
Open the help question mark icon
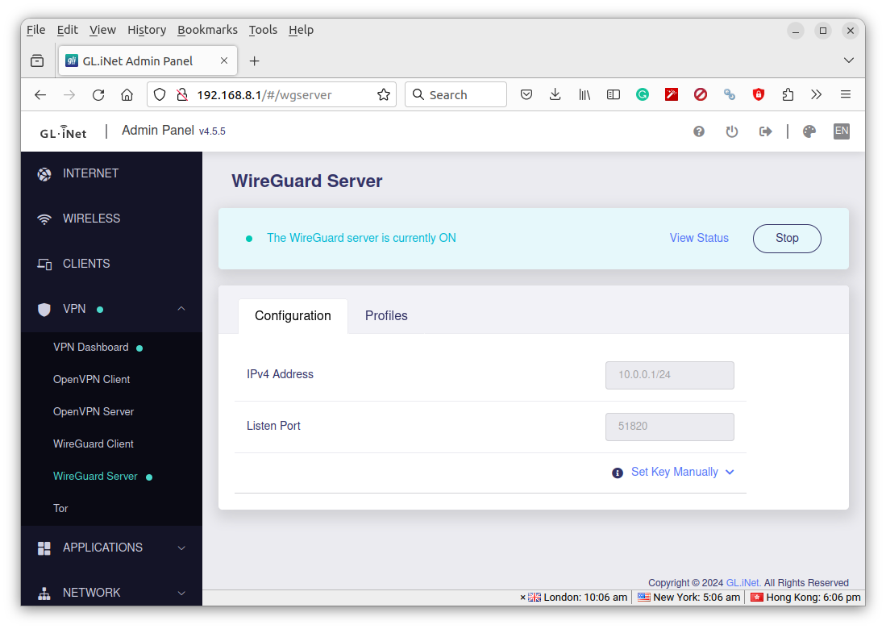click(699, 131)
